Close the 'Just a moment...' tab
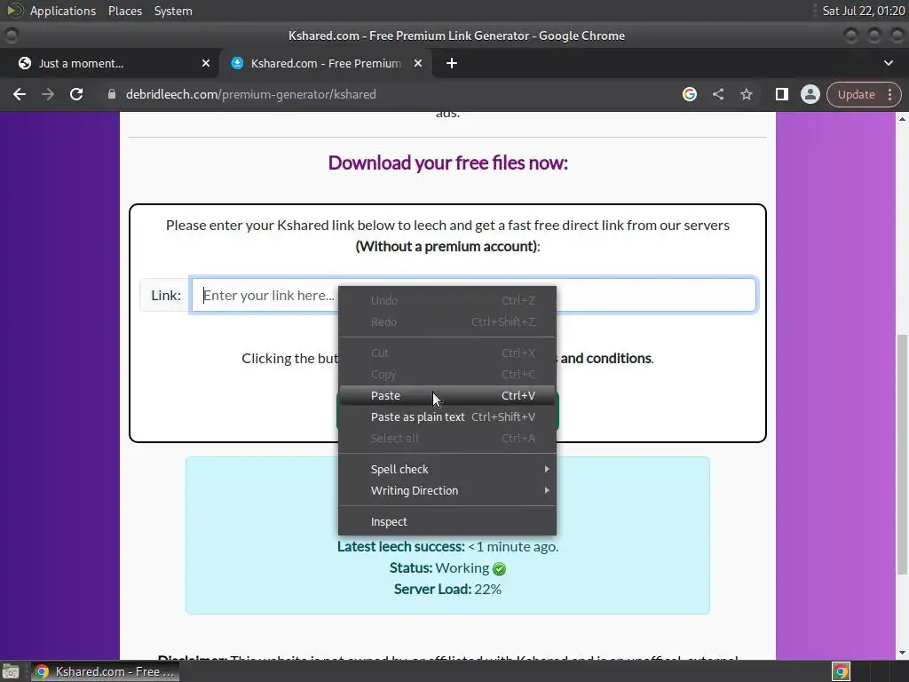The width and height of the screenshot is (909, 682). pyautogui.click(x=206, y=63)
